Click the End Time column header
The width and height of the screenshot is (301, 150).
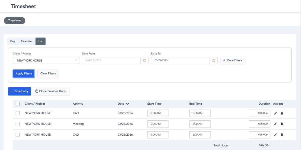coord(195,104)
